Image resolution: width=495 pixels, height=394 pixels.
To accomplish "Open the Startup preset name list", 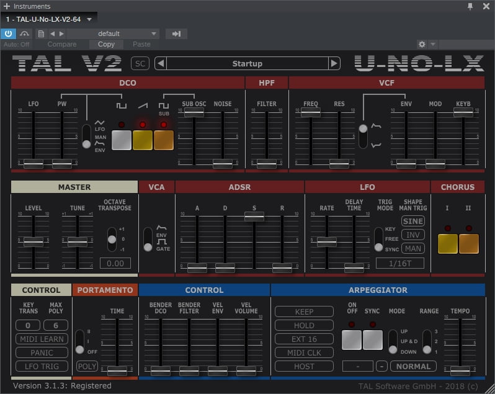I will click(x=247, y=63).
